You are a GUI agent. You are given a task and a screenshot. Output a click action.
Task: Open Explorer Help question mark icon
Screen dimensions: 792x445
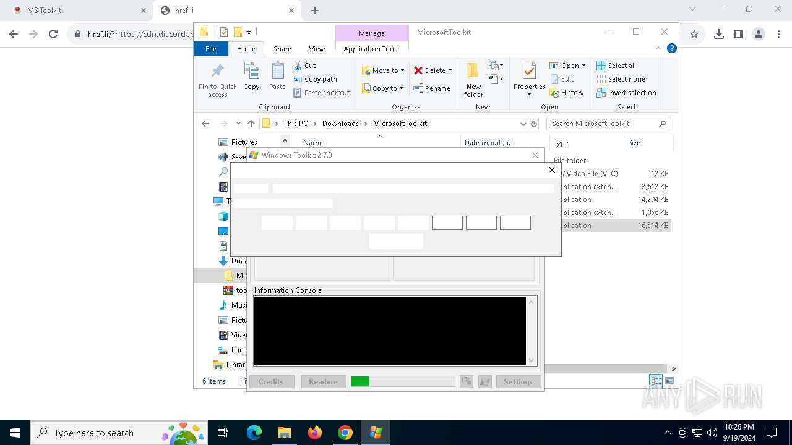click(x=672, y=48)
